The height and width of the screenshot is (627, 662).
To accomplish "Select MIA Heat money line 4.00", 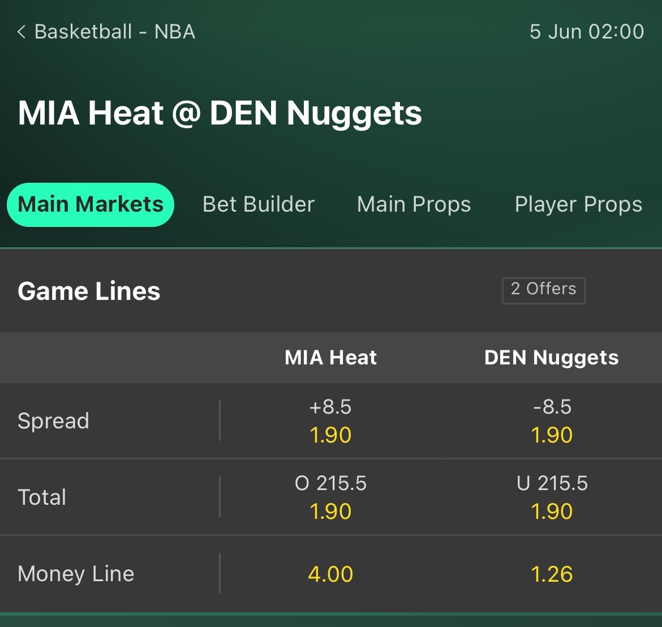I will [330, 574].
